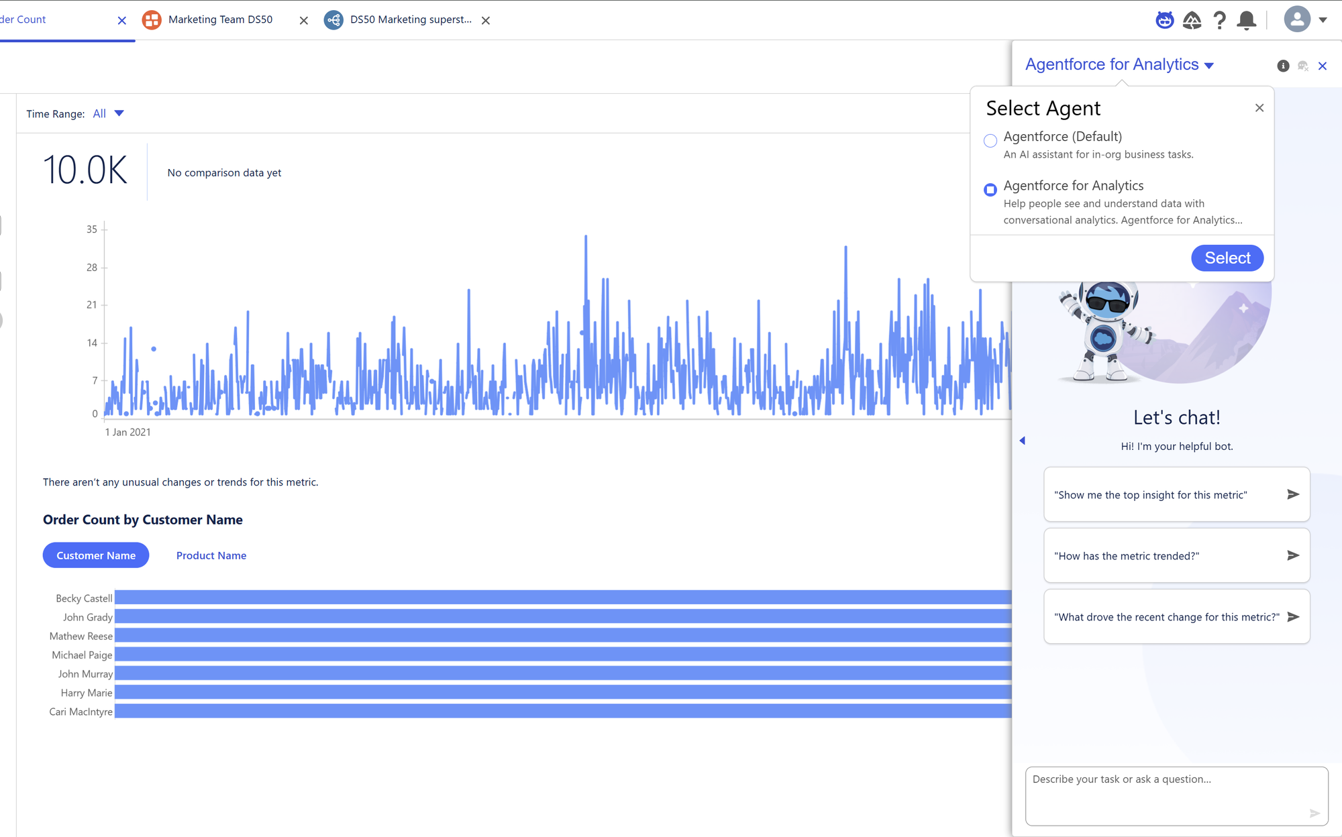Viewport: 1342px width, 837px height.
Task: Switch to the Order Count tab
Action: [x=23, y=19]
